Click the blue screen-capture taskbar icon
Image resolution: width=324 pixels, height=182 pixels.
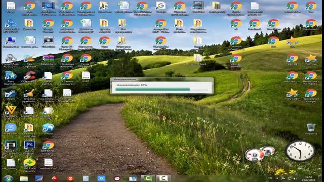pyautogui.click(x=101, y=178)
